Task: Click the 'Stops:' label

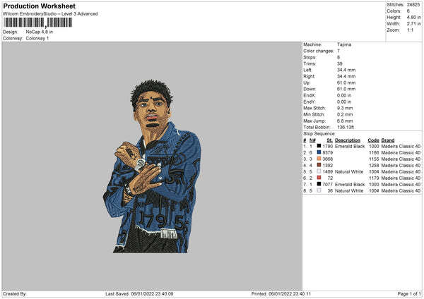Action: point(310,57)
